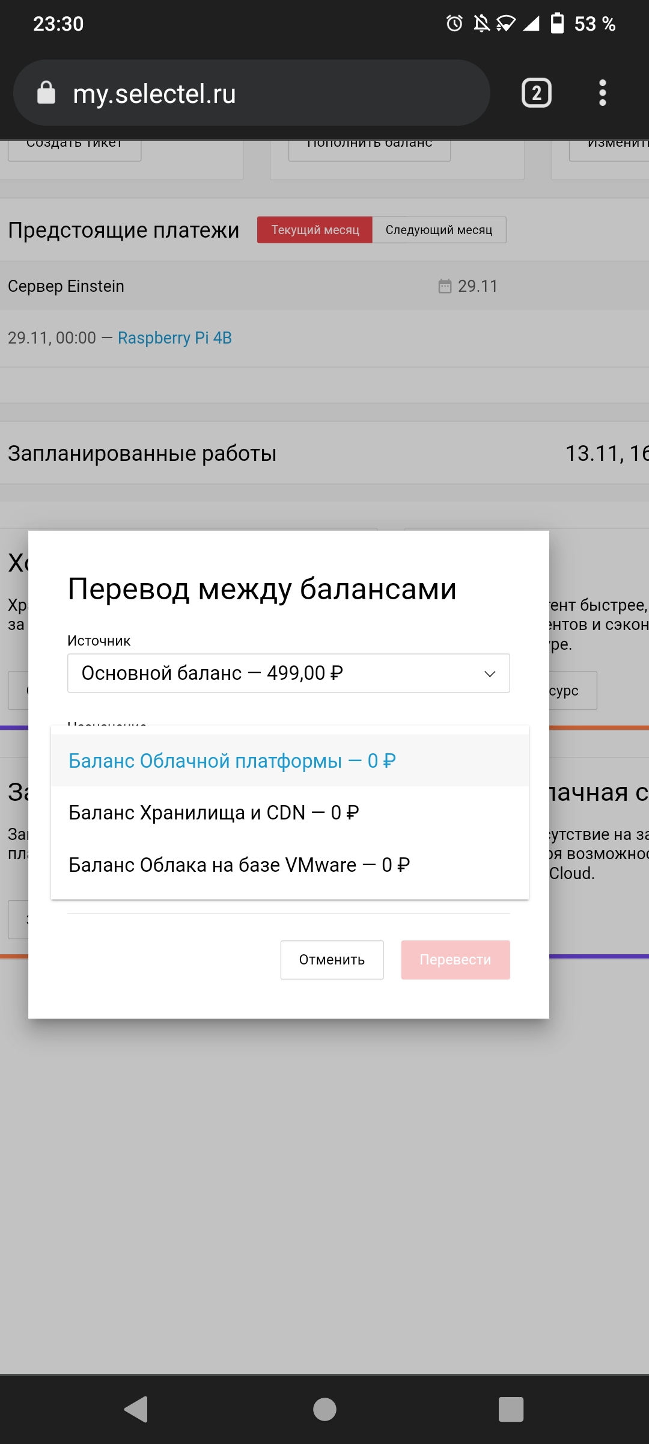Tap the lock icon in address bar
The height and width of the screenshot is (1444, 649).
46,93
